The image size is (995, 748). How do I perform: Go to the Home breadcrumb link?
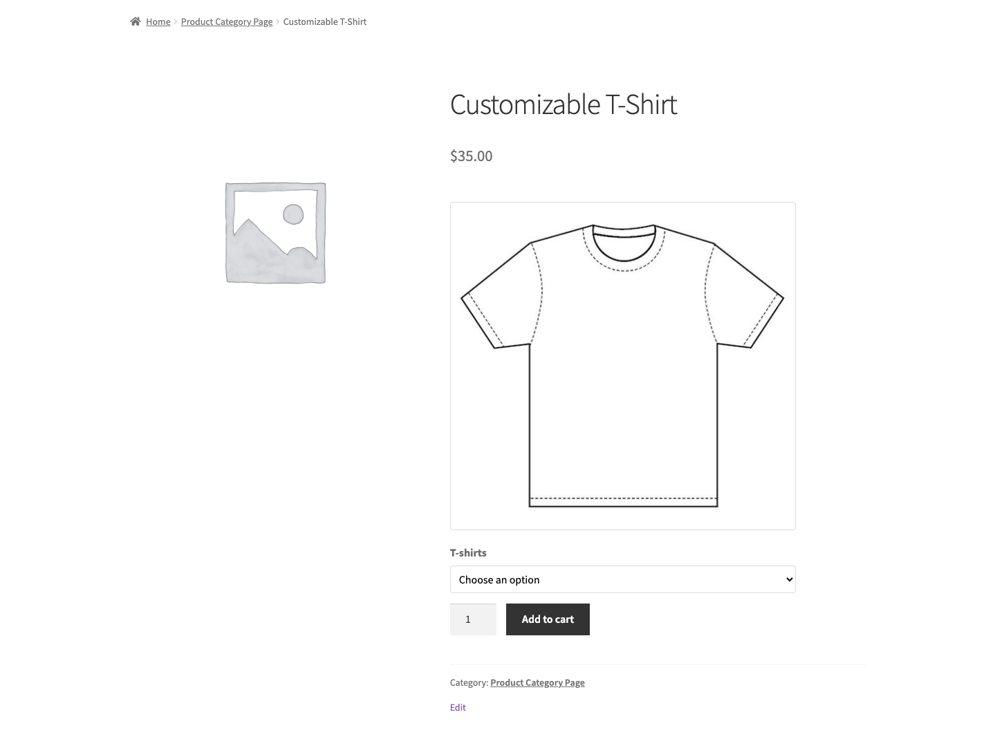[158, 21]
